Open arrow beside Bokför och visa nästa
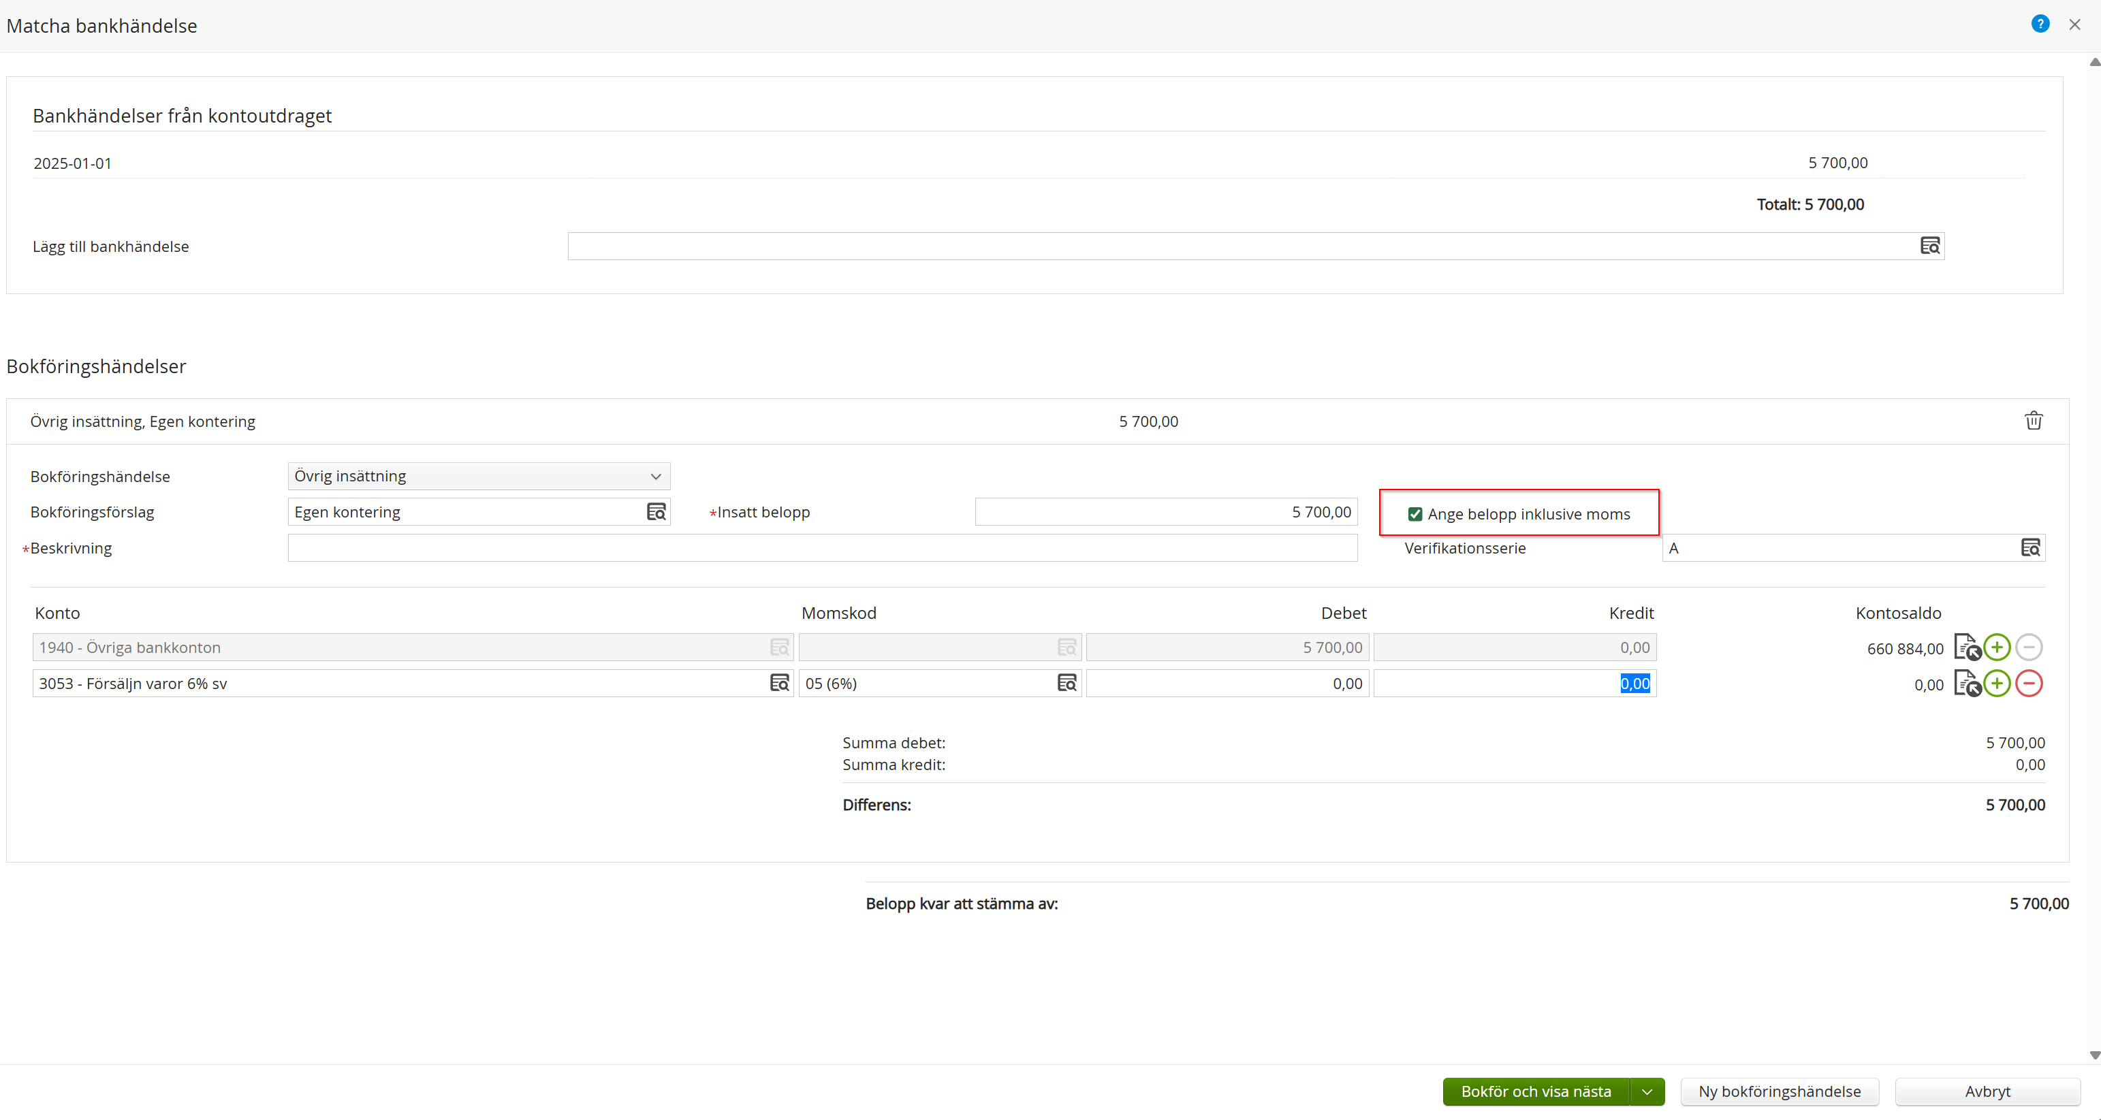Viewport: 2101px width, 1120px height. [1647, 1091]
